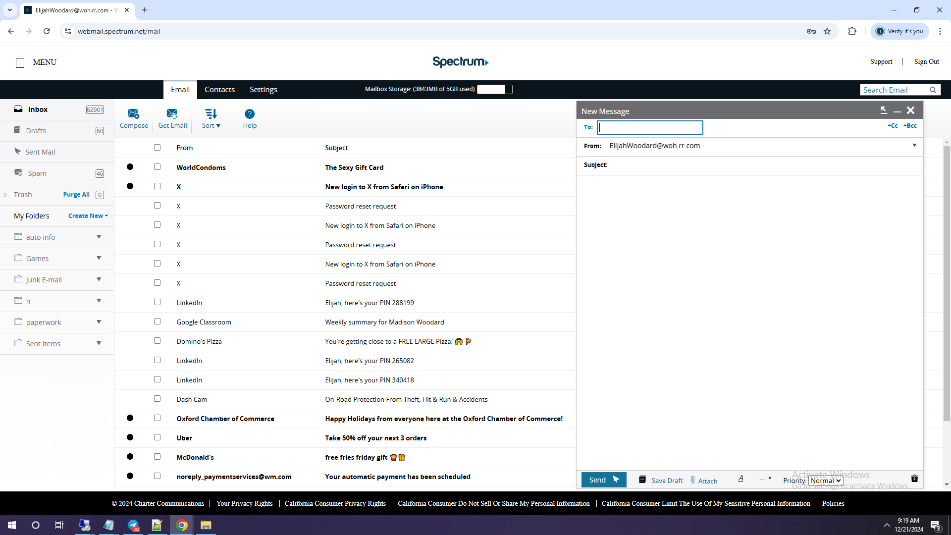This screenshot has height=535, width=951.
Task: Expand the paperwork folder options arrow
Action: [99, 322]
